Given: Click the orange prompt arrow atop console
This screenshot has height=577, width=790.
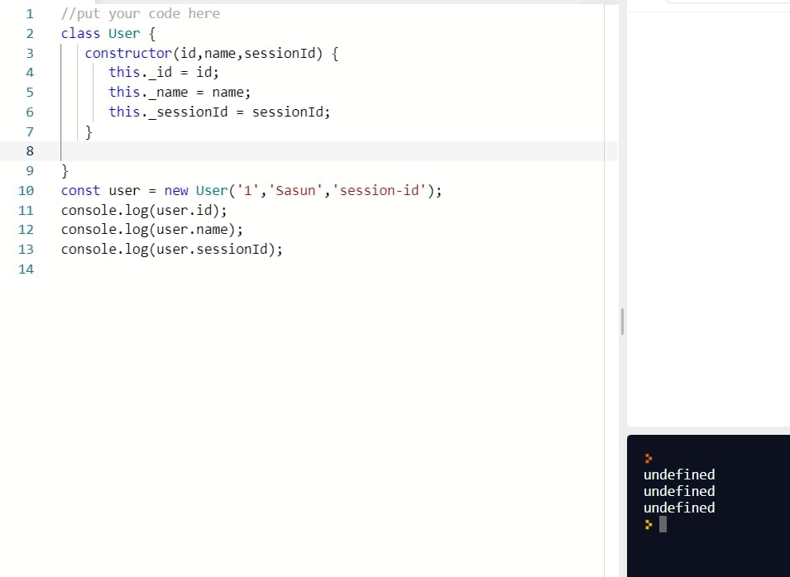Looking at the screenshot, I should [x=649, y=458].
